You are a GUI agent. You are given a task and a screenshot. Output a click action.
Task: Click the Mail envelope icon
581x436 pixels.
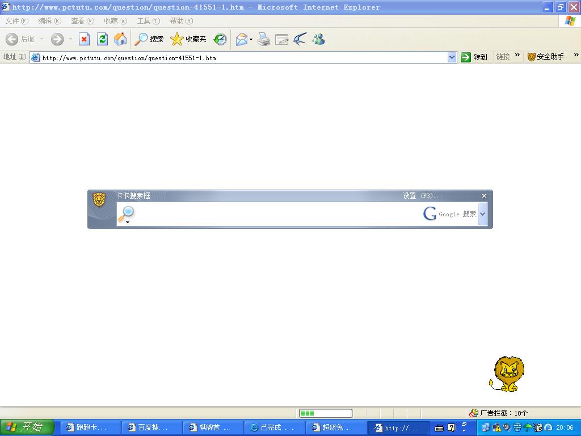(x=241, y=39)
